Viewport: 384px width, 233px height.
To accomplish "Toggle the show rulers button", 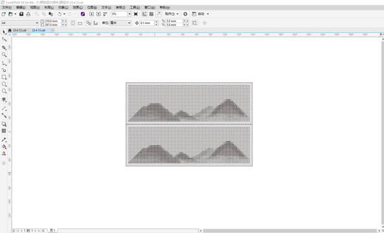I will (144, 14).
